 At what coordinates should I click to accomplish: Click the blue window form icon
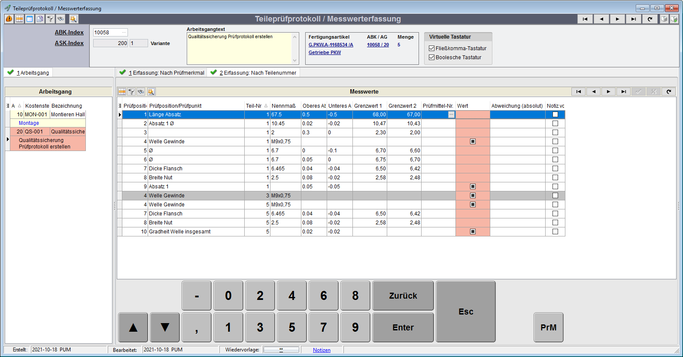point(30,19)
